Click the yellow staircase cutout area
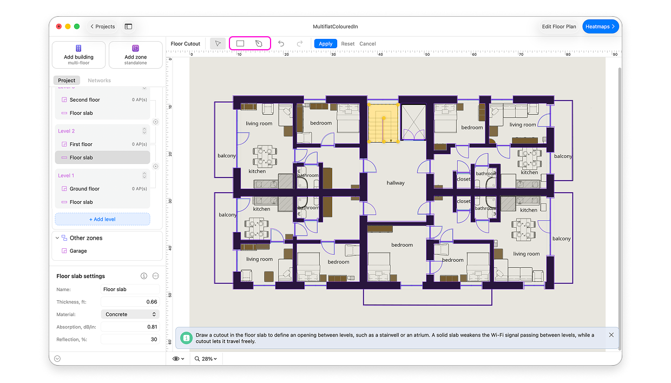Screen dimensions: 671x383 [383, 122]
